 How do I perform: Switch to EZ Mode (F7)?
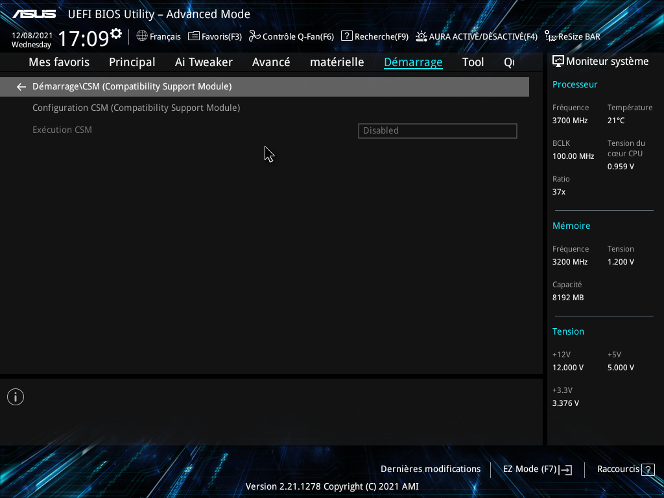point(530,469)
